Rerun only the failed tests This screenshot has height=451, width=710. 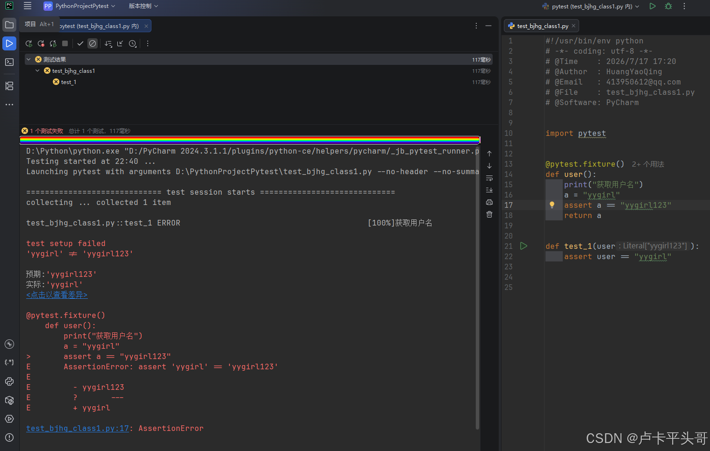pos(41,43)
